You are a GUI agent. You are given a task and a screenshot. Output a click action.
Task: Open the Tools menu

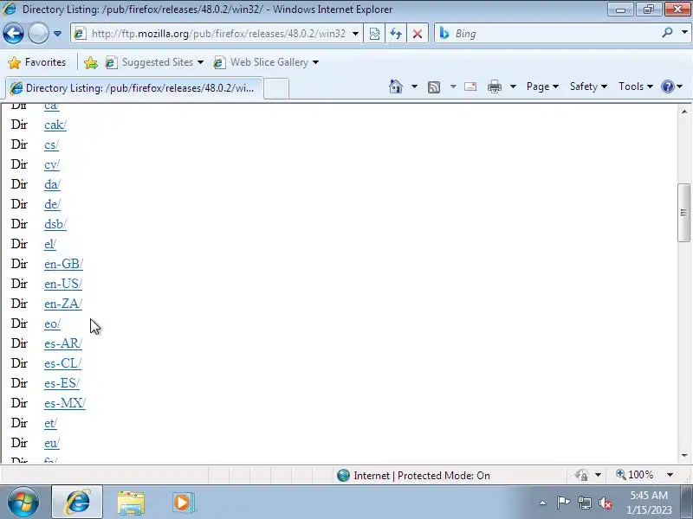click(636, 86)
